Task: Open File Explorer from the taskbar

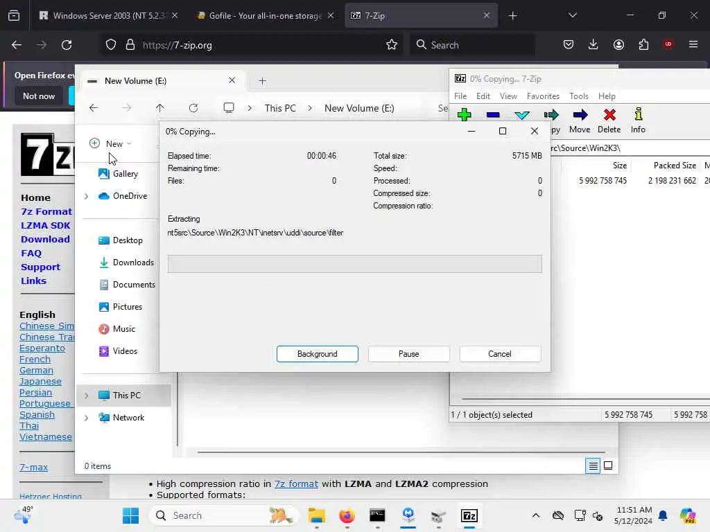Action: [x=316, y=515]
